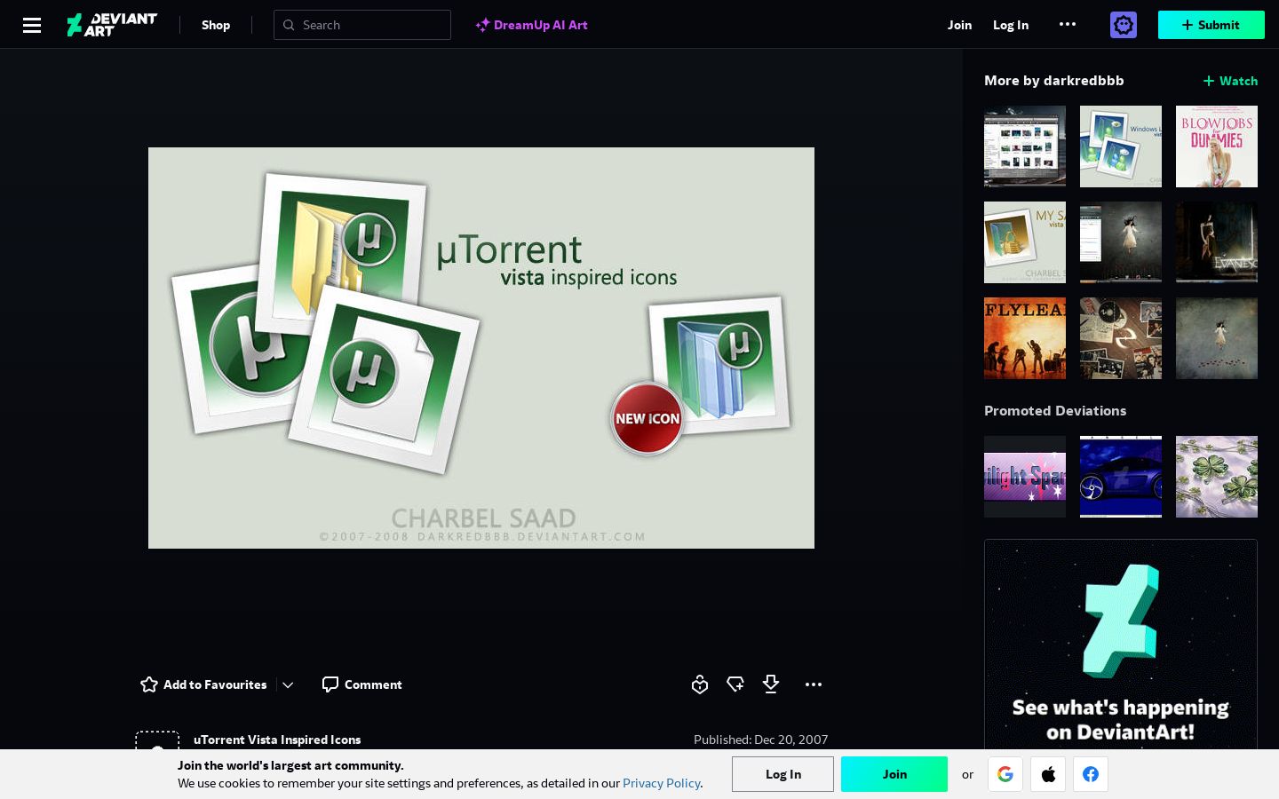Sign in with Google icon
Viewport: 1279px width, 799px height.
[1005, 774]
